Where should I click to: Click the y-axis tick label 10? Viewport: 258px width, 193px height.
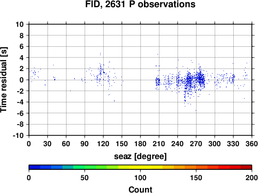tap(20, 24)
